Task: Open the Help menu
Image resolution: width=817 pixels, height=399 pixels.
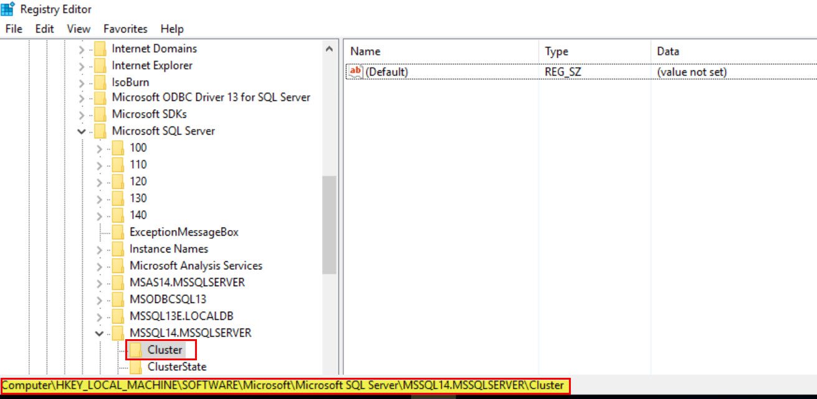Action: pyautogui.click(x=172, y=29)
